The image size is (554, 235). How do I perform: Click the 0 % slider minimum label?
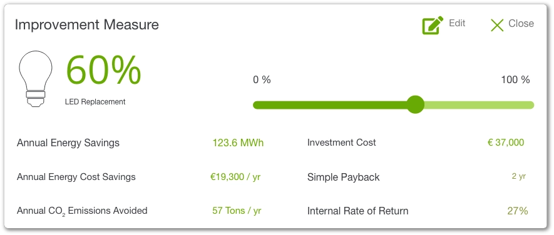click(x=262, y=80)
